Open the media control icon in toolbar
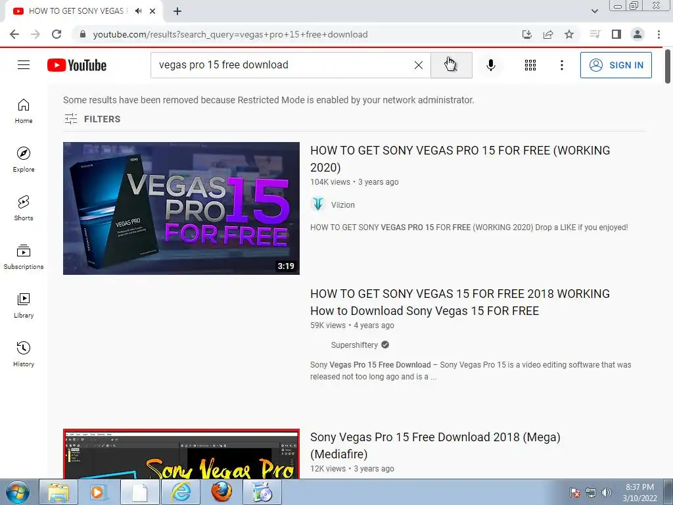The height and width of the screenshot is (505, 673). [595, 34]
